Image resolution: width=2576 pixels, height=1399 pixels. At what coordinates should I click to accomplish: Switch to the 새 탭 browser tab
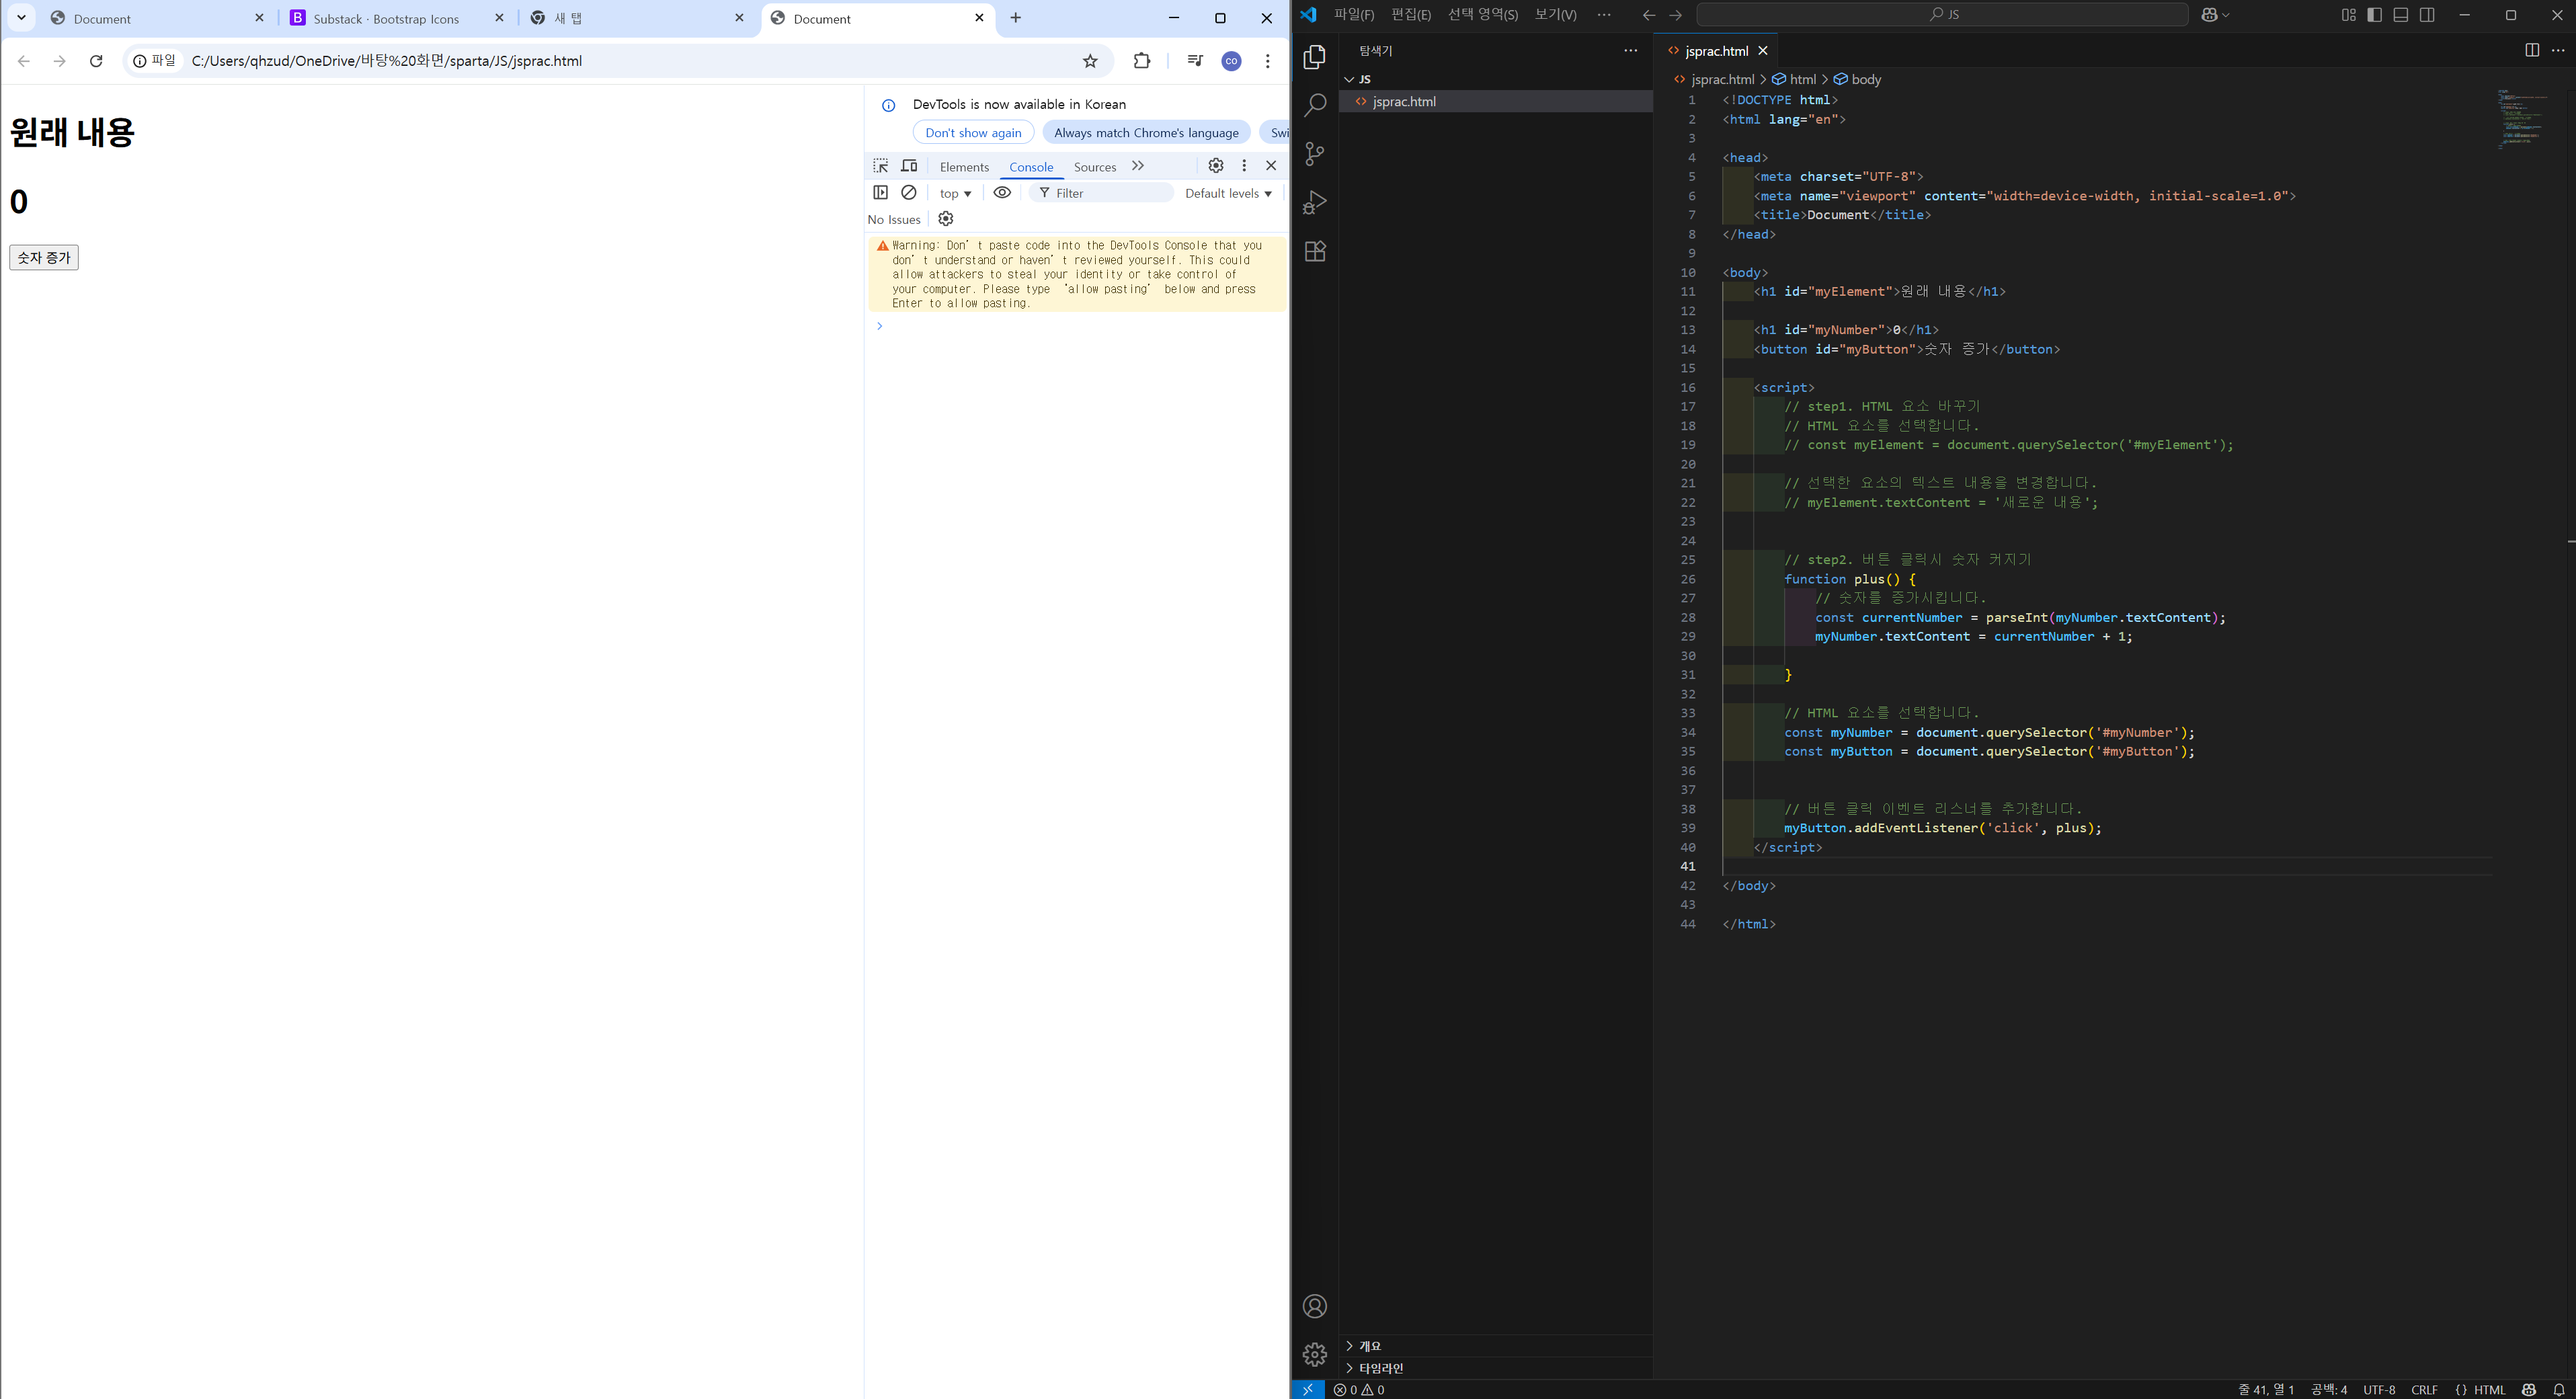pyautogui.click(x=638, y=19)
